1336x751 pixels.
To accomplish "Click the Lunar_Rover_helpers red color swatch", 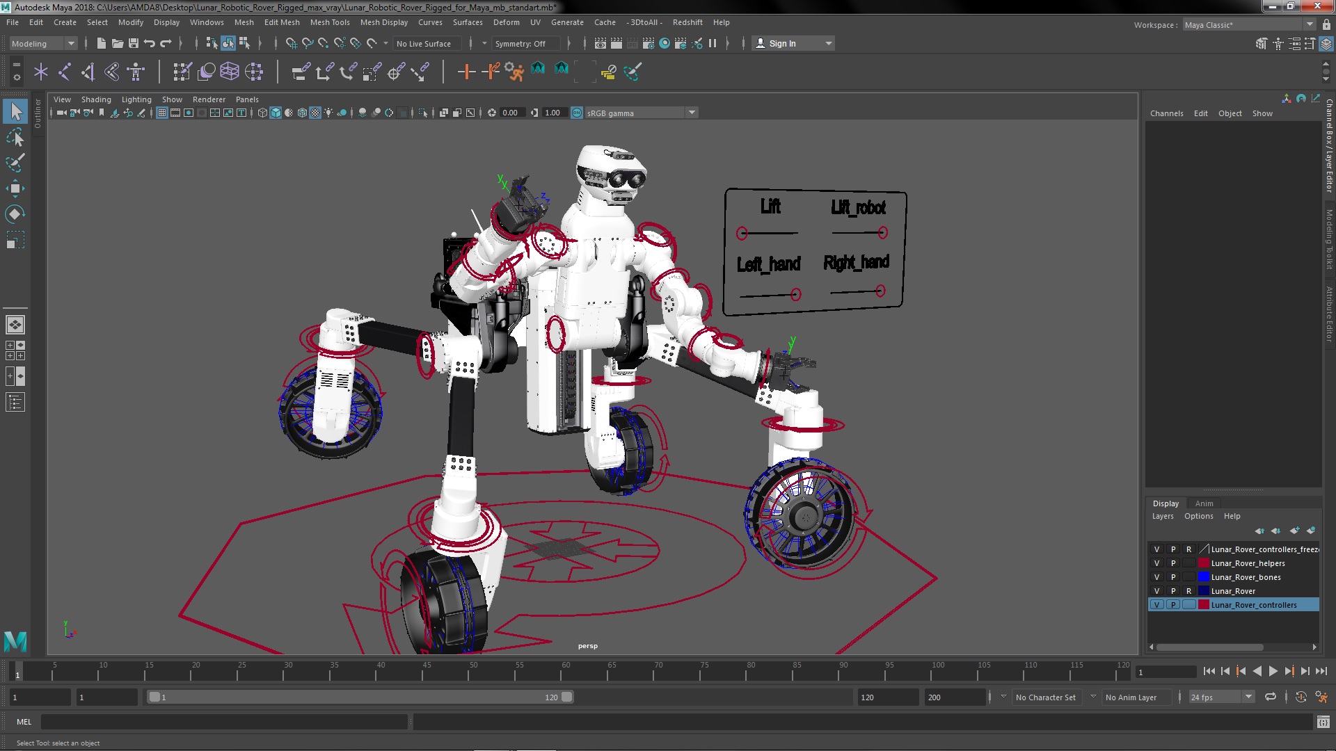I will [1203, 563].
